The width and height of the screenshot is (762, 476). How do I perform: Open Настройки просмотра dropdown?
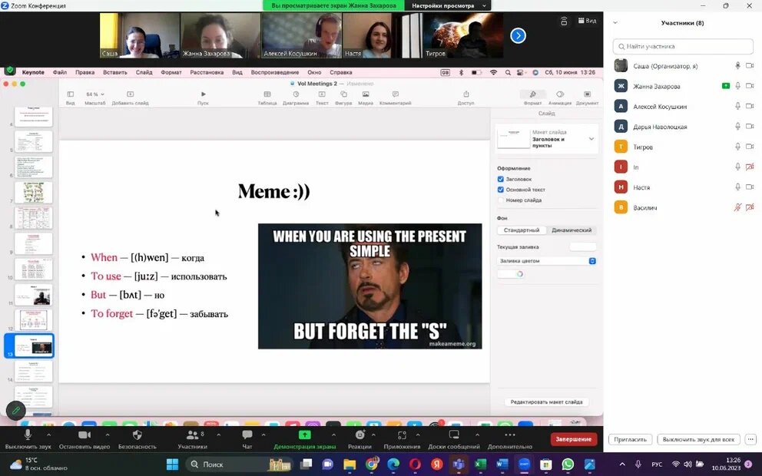click(448, 6)
